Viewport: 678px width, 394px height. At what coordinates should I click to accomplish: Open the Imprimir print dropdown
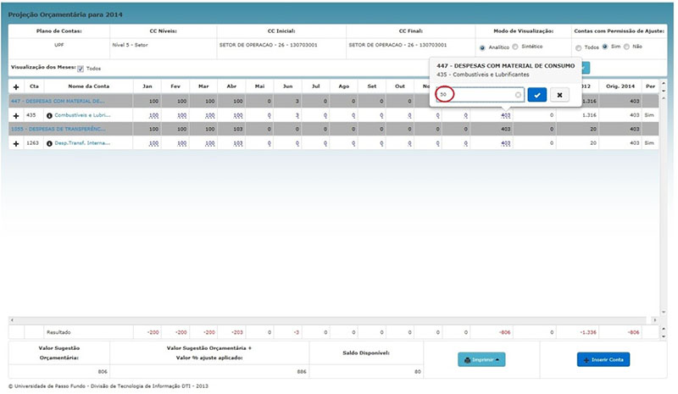point(481,360)
